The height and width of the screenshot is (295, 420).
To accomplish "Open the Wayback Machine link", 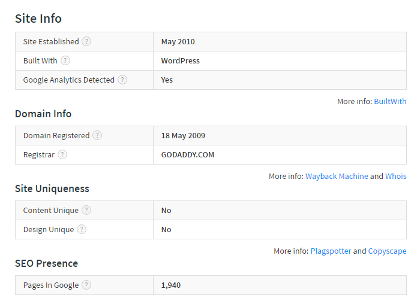I will point(337,177).
